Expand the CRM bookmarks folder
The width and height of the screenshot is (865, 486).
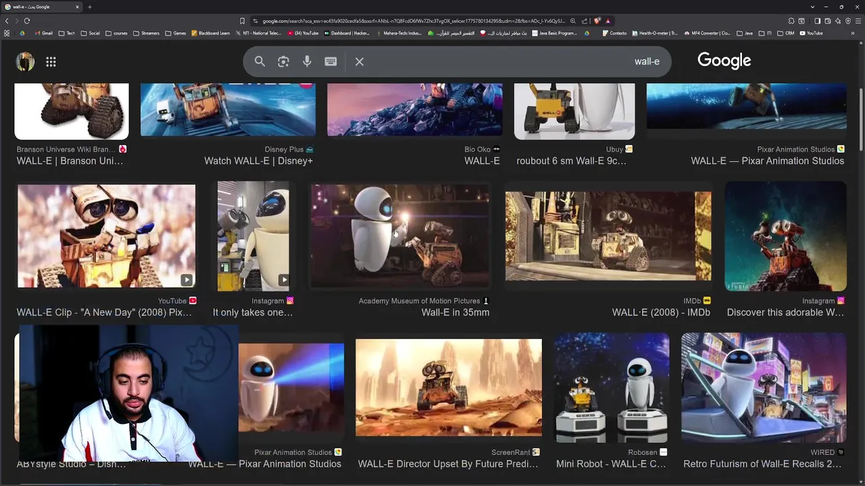pos(786,33)
